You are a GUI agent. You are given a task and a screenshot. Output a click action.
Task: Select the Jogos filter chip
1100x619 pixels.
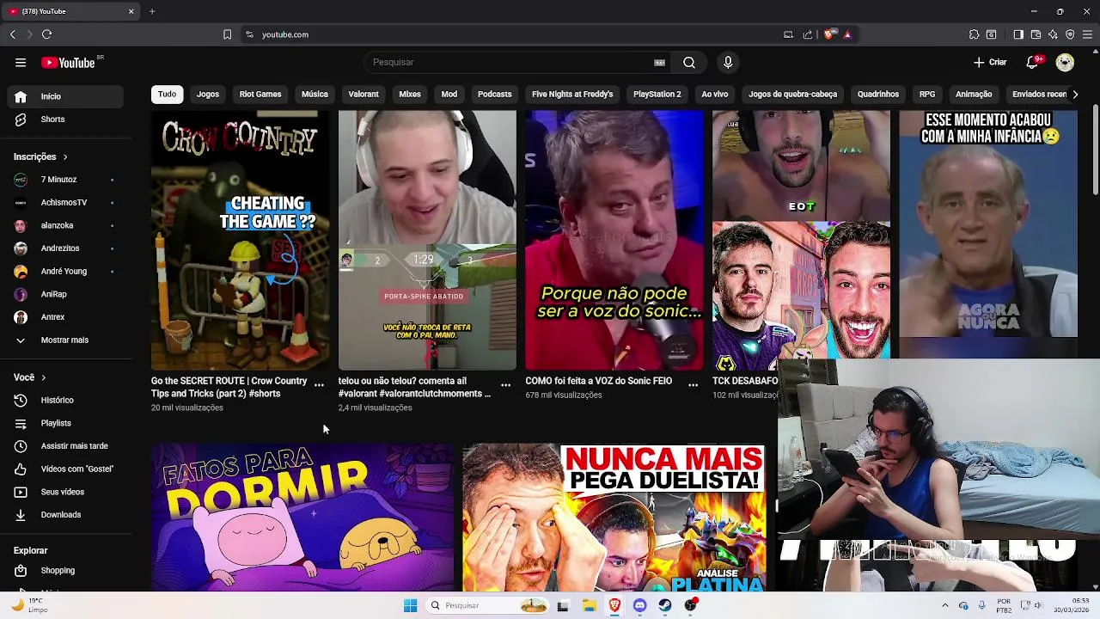(208, 94)
